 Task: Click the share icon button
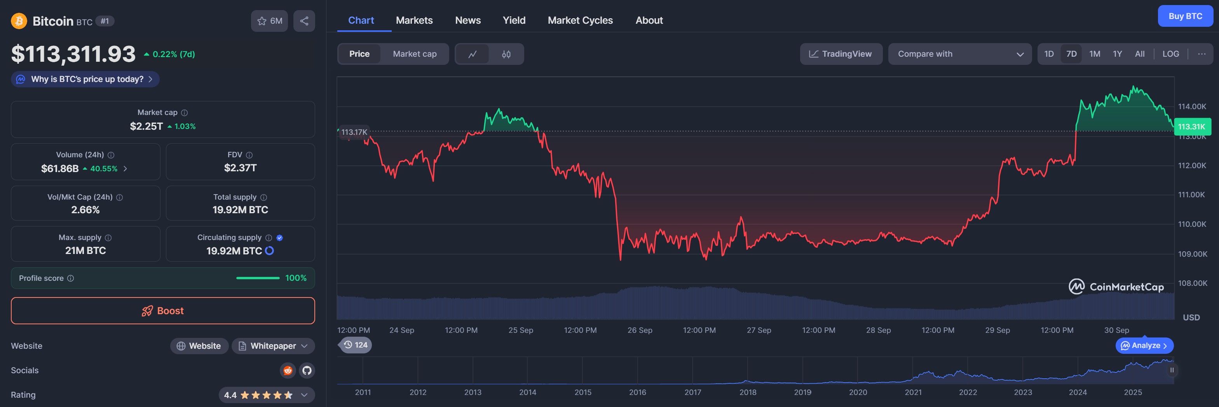click(x=304, y=21)
